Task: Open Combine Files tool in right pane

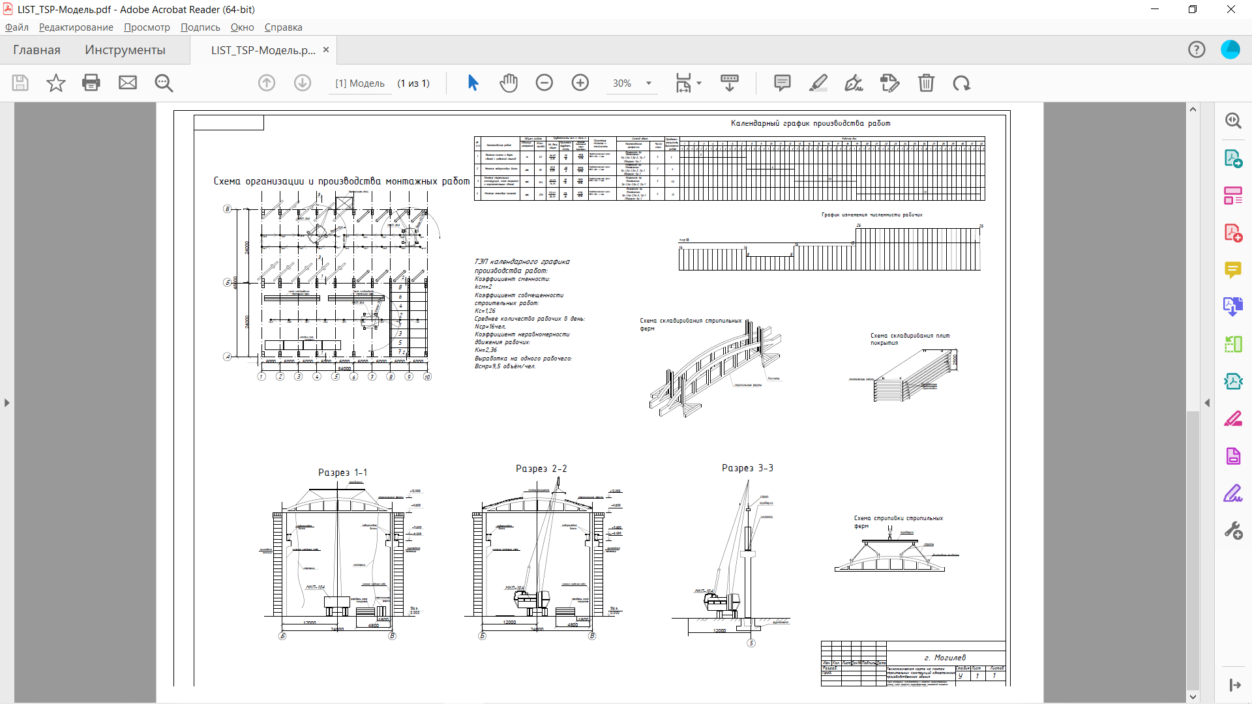Action: (1233, 306)
